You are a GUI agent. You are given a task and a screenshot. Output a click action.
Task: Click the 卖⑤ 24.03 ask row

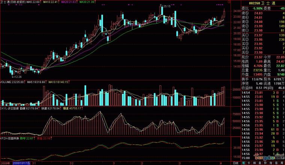pyautogui.click(x=263, y=13)
